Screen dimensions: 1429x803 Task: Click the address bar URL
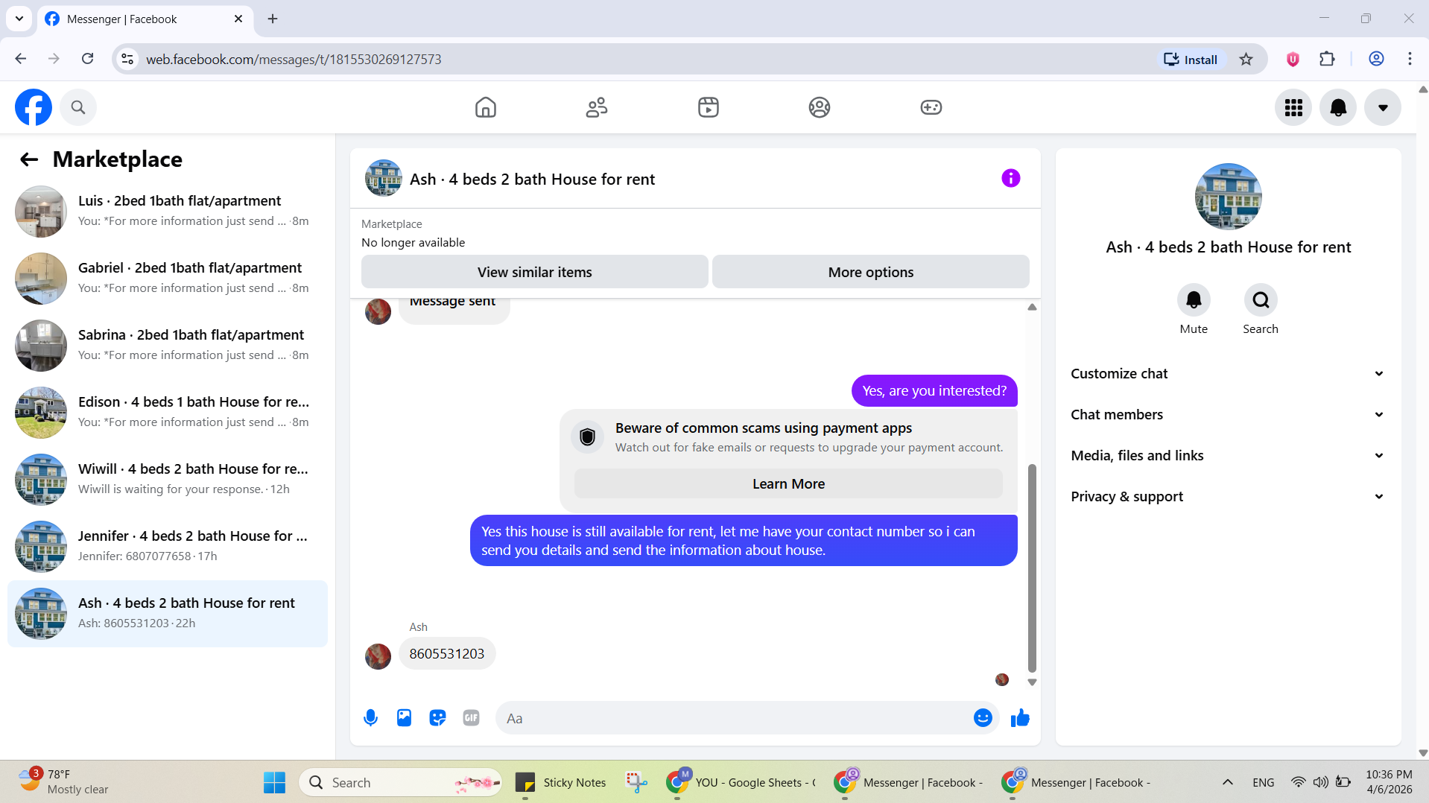294,59
